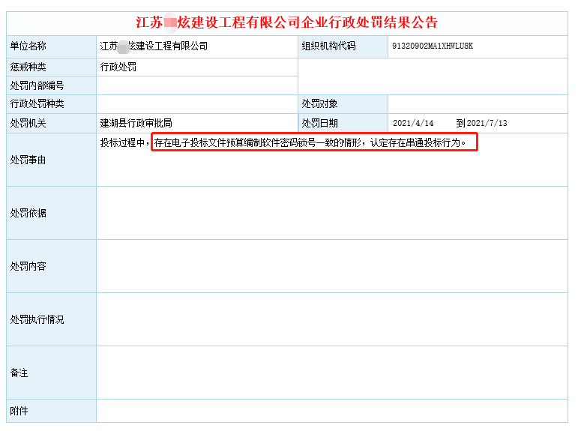Select organization code 91320902MA1XHWLU5K

[x=432, y=46]
